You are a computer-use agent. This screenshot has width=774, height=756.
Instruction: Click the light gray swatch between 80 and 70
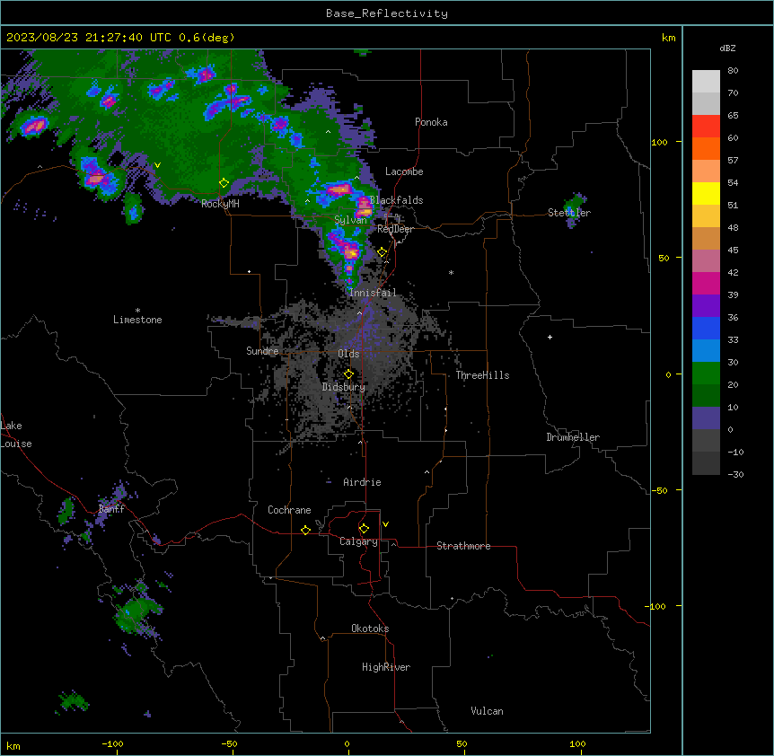click(706, 82)
